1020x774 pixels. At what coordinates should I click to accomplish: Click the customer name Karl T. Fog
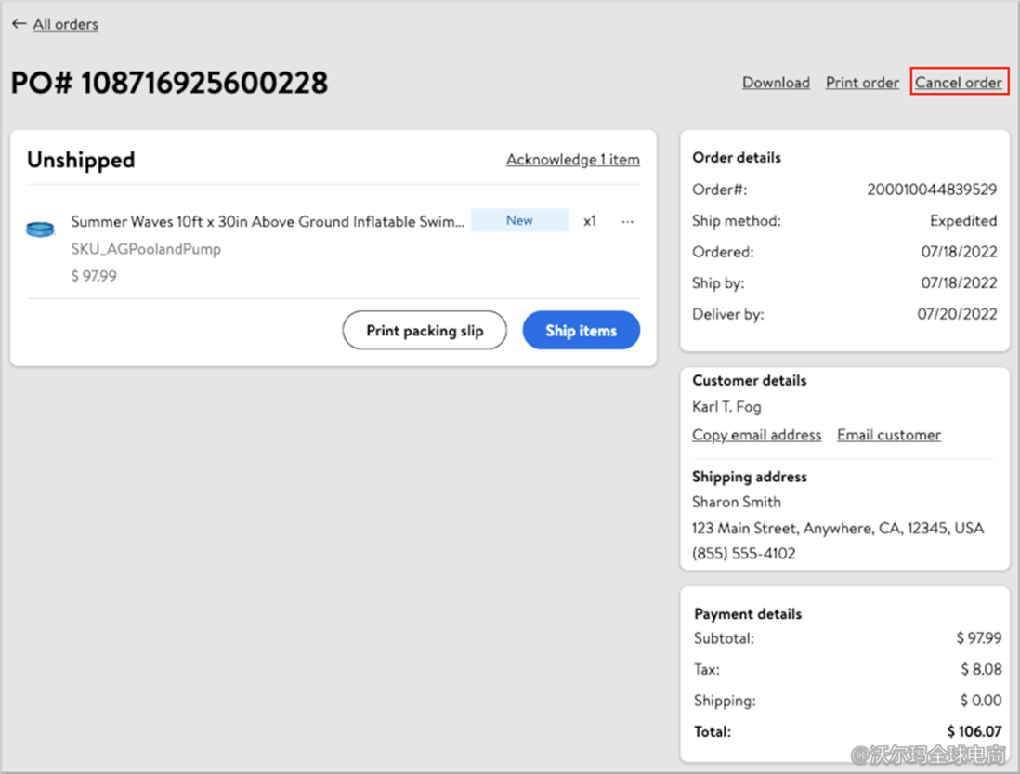[x=726, y=406]
